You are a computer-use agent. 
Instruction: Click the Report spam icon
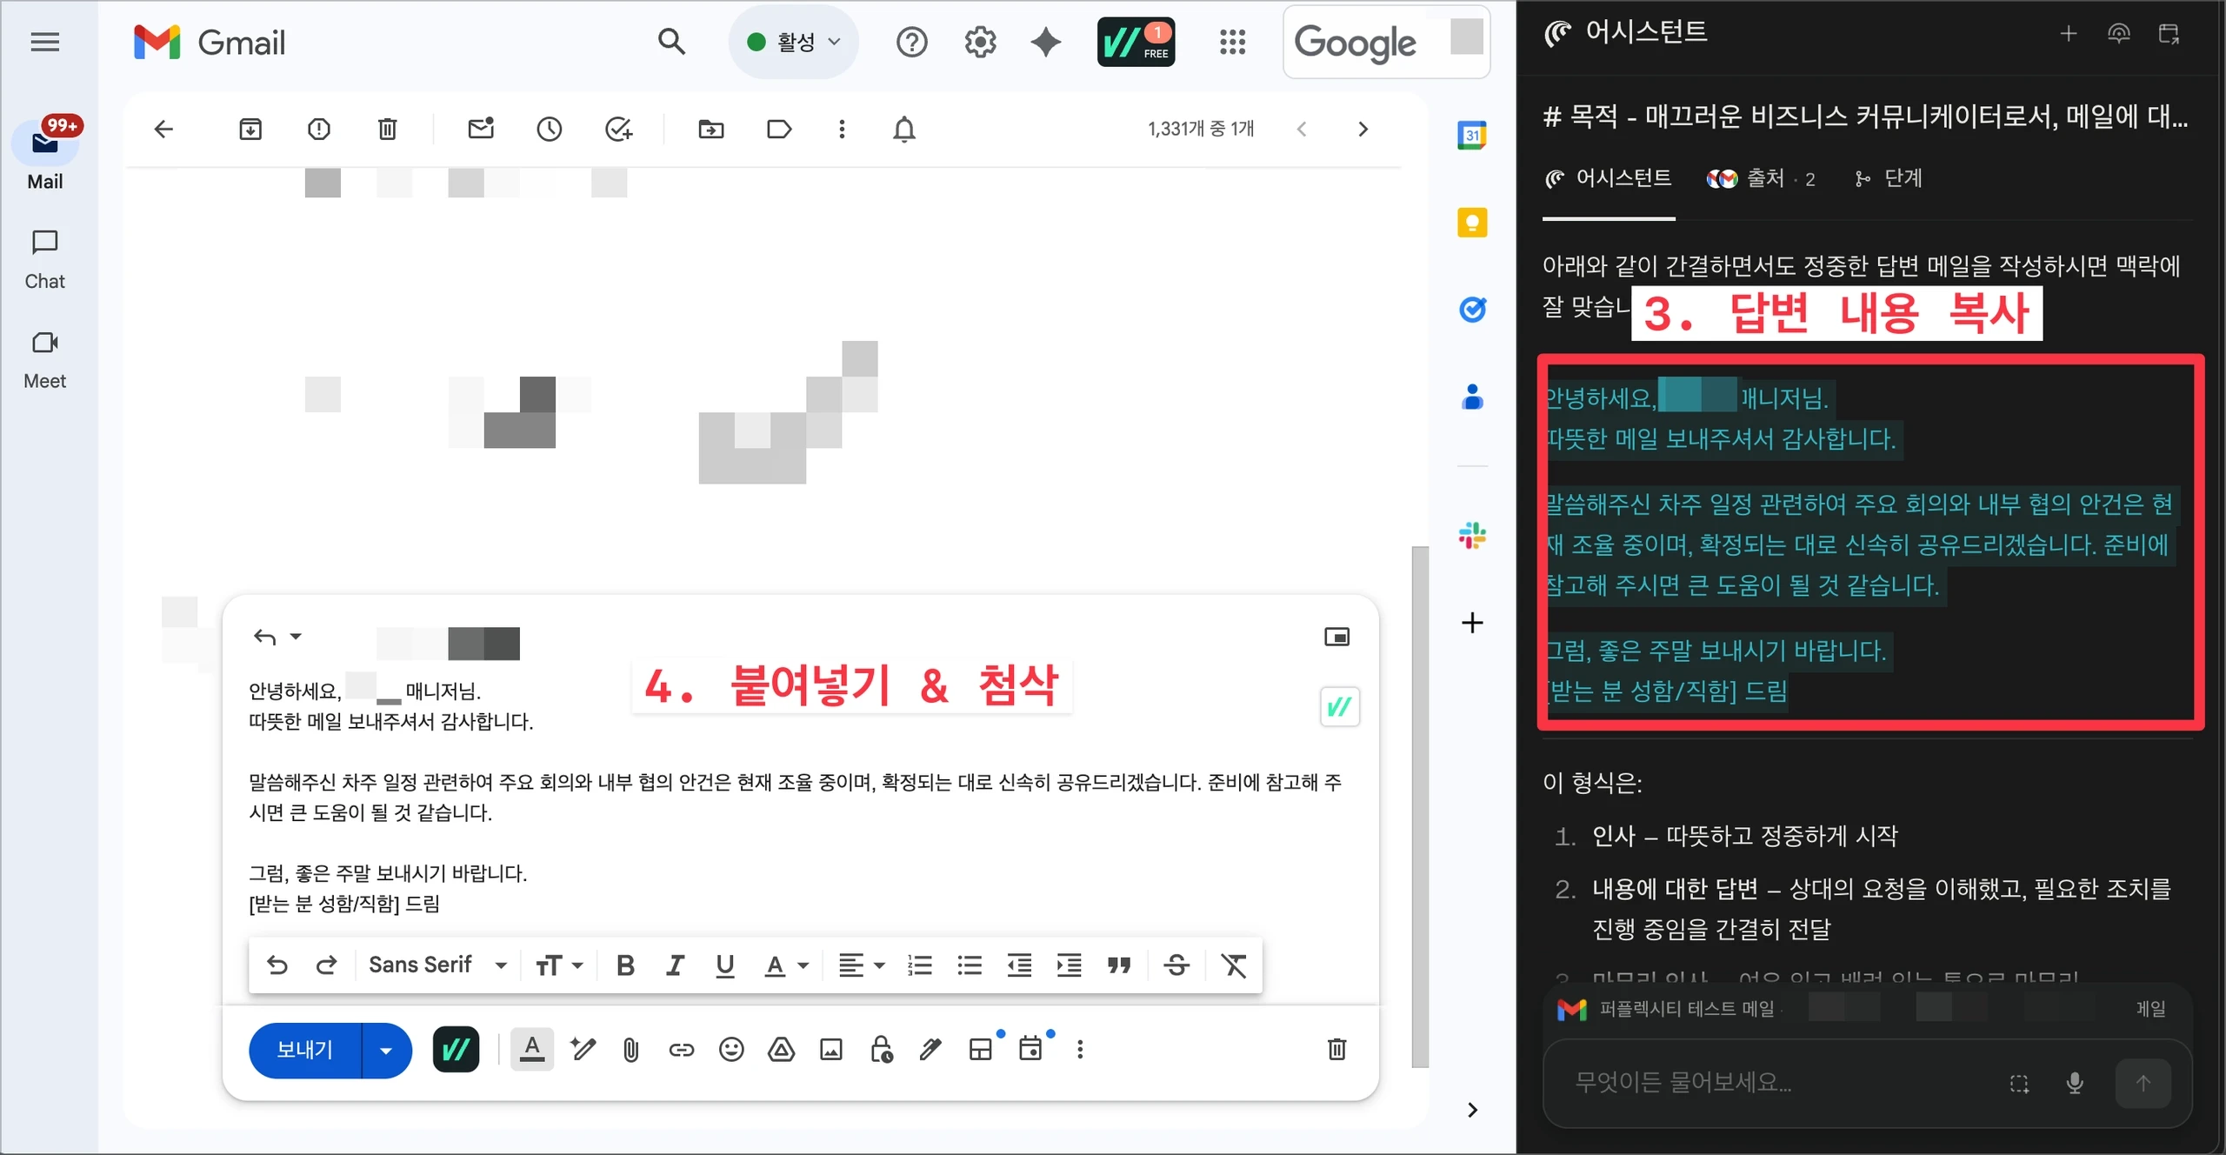[x=319, y=130]
